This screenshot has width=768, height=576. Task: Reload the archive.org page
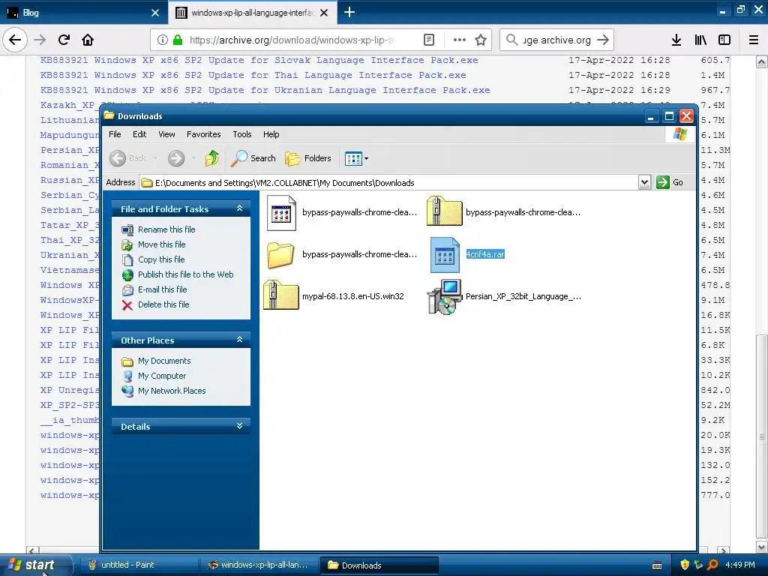tap(64, 40)
